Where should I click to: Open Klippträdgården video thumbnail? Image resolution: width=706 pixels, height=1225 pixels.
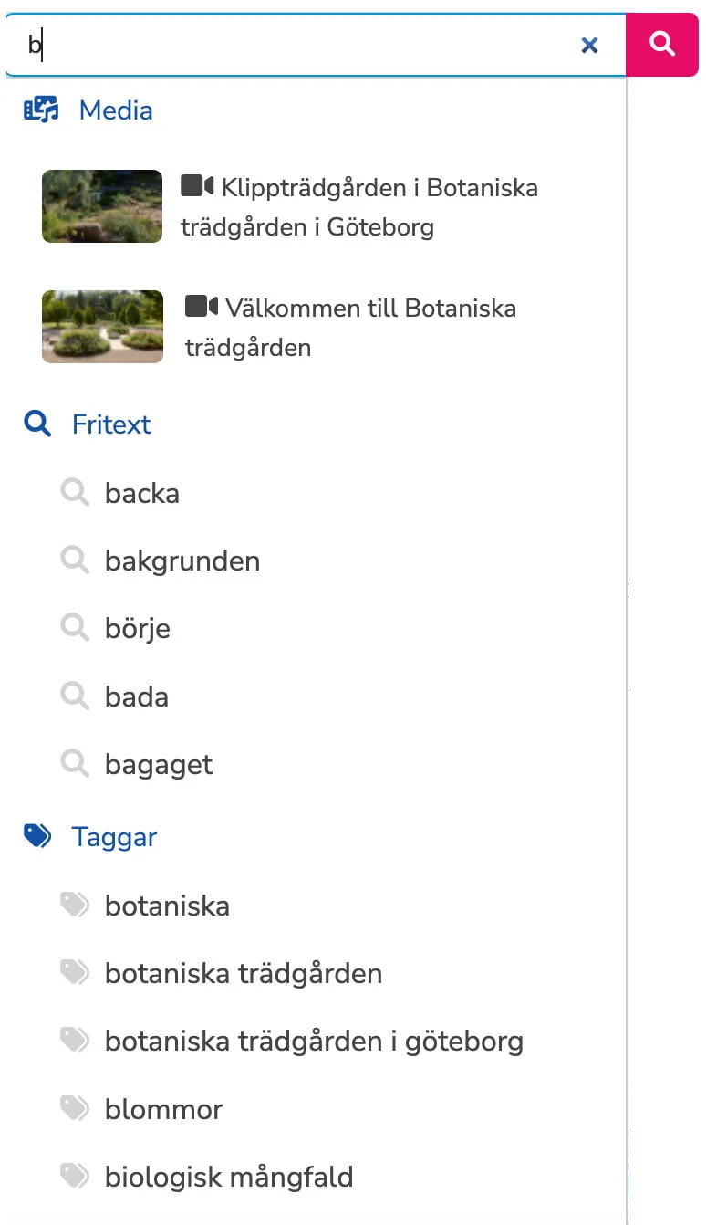click(102, 206)
